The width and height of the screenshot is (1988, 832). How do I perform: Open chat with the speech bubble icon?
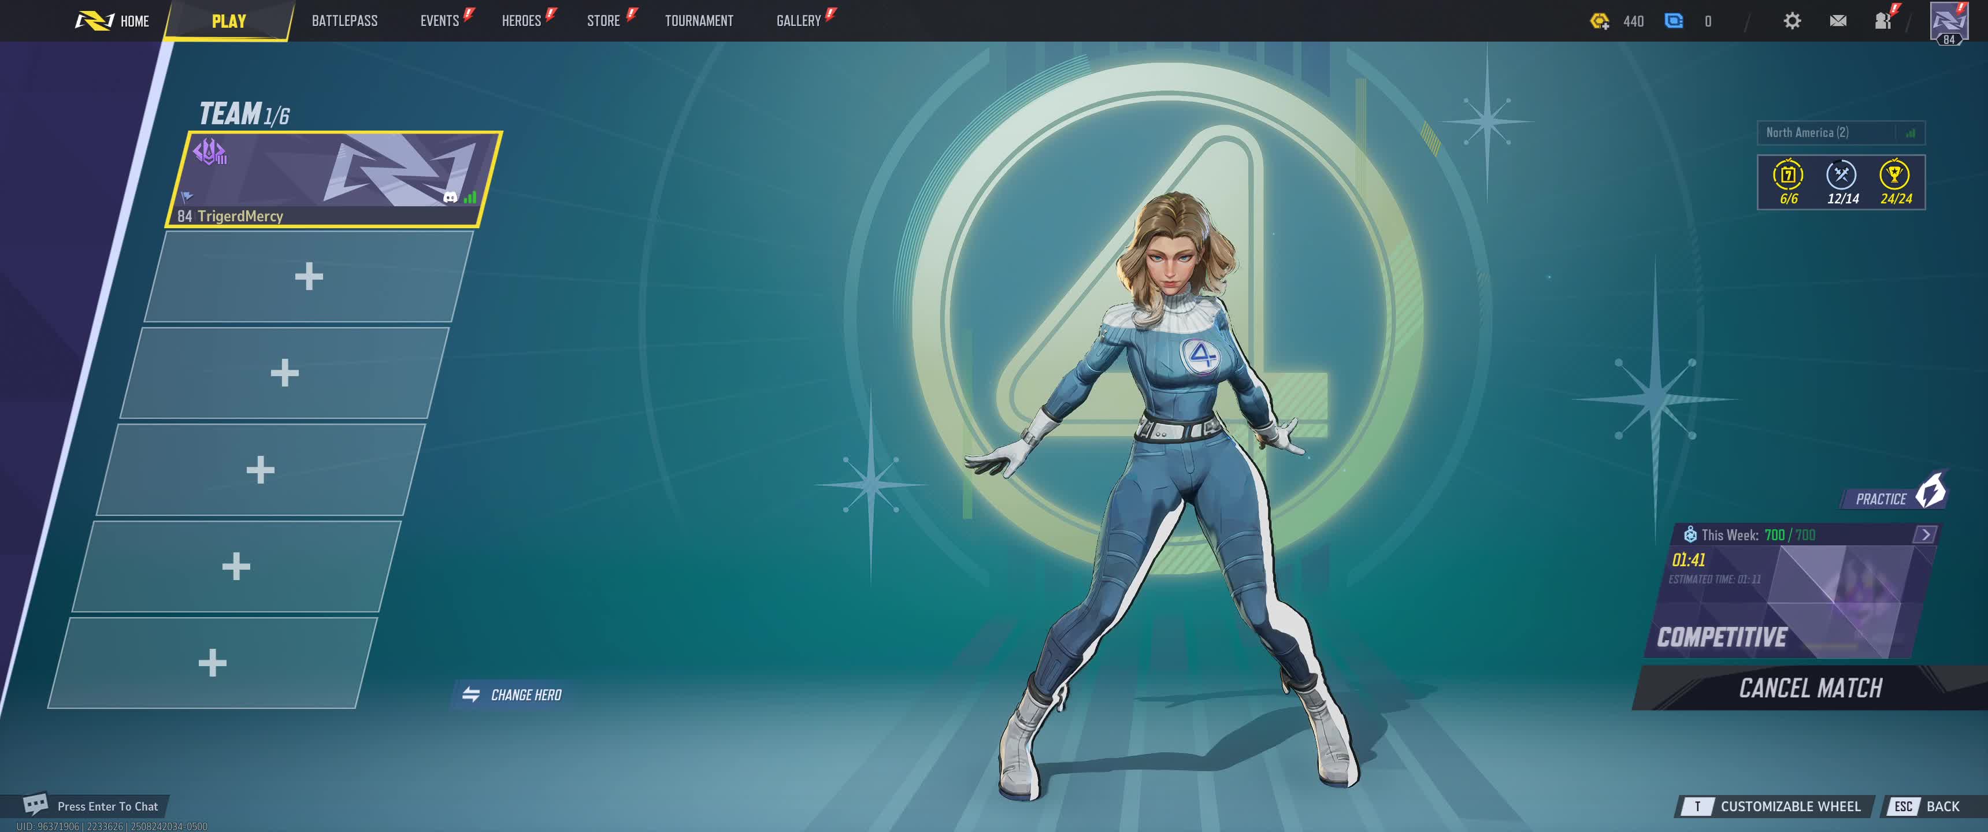pos(35,804)
